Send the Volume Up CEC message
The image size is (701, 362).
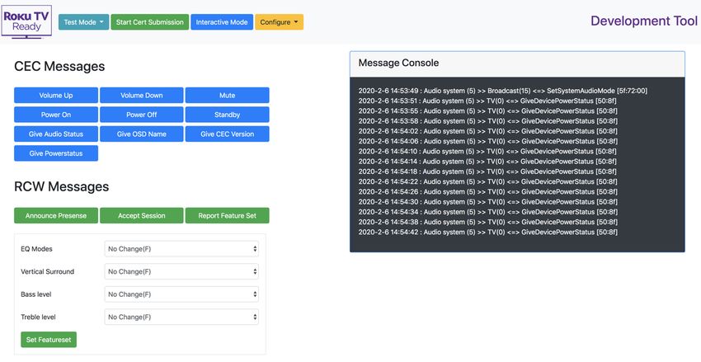click(56, 95)
